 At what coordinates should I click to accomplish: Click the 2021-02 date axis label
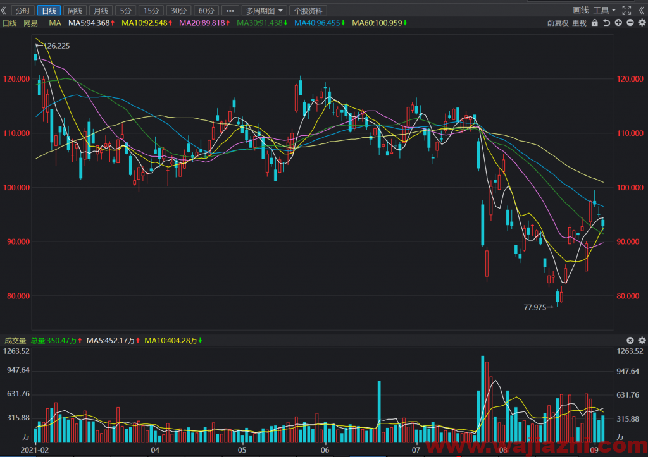[x=35, y=449]
